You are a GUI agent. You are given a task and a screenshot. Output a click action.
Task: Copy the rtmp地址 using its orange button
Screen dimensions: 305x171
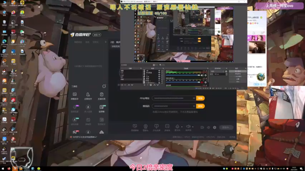(201, 98)
